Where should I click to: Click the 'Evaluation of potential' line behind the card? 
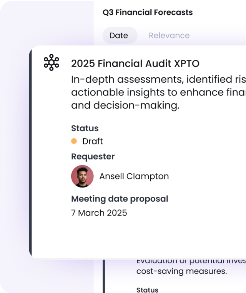(191, 261)
